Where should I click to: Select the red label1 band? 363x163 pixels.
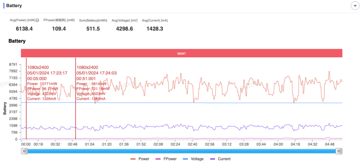point(181,53)
